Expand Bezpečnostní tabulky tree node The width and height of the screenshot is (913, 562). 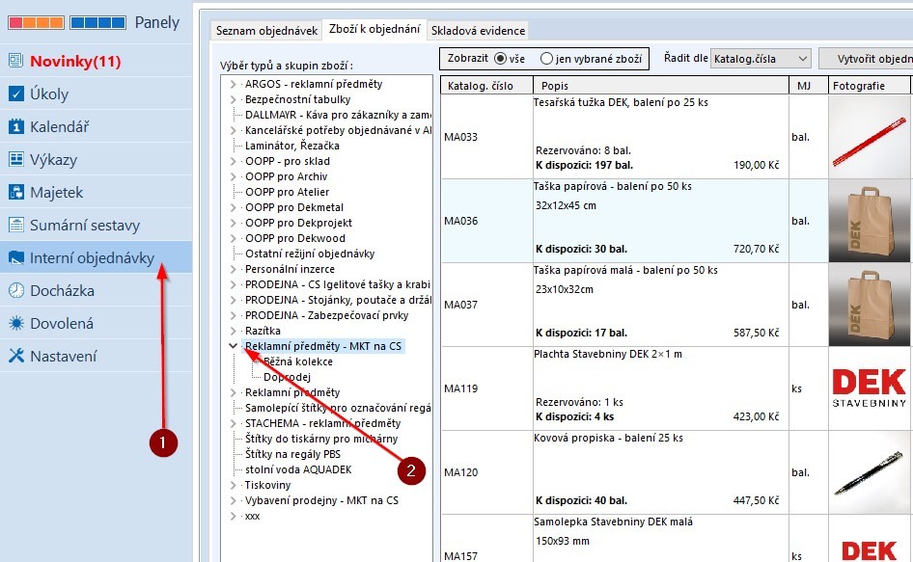233,99
